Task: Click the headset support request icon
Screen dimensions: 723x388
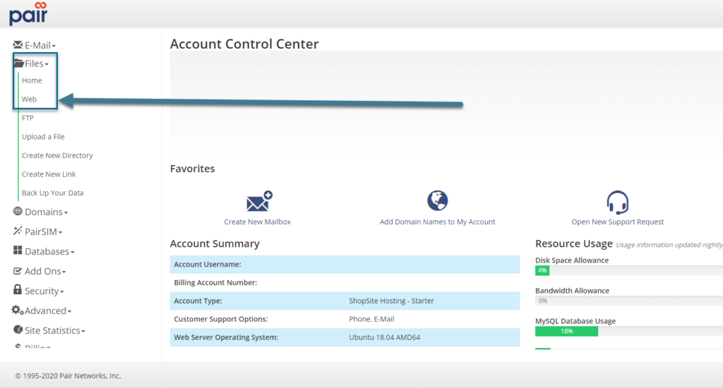Action: click(617, 202)
